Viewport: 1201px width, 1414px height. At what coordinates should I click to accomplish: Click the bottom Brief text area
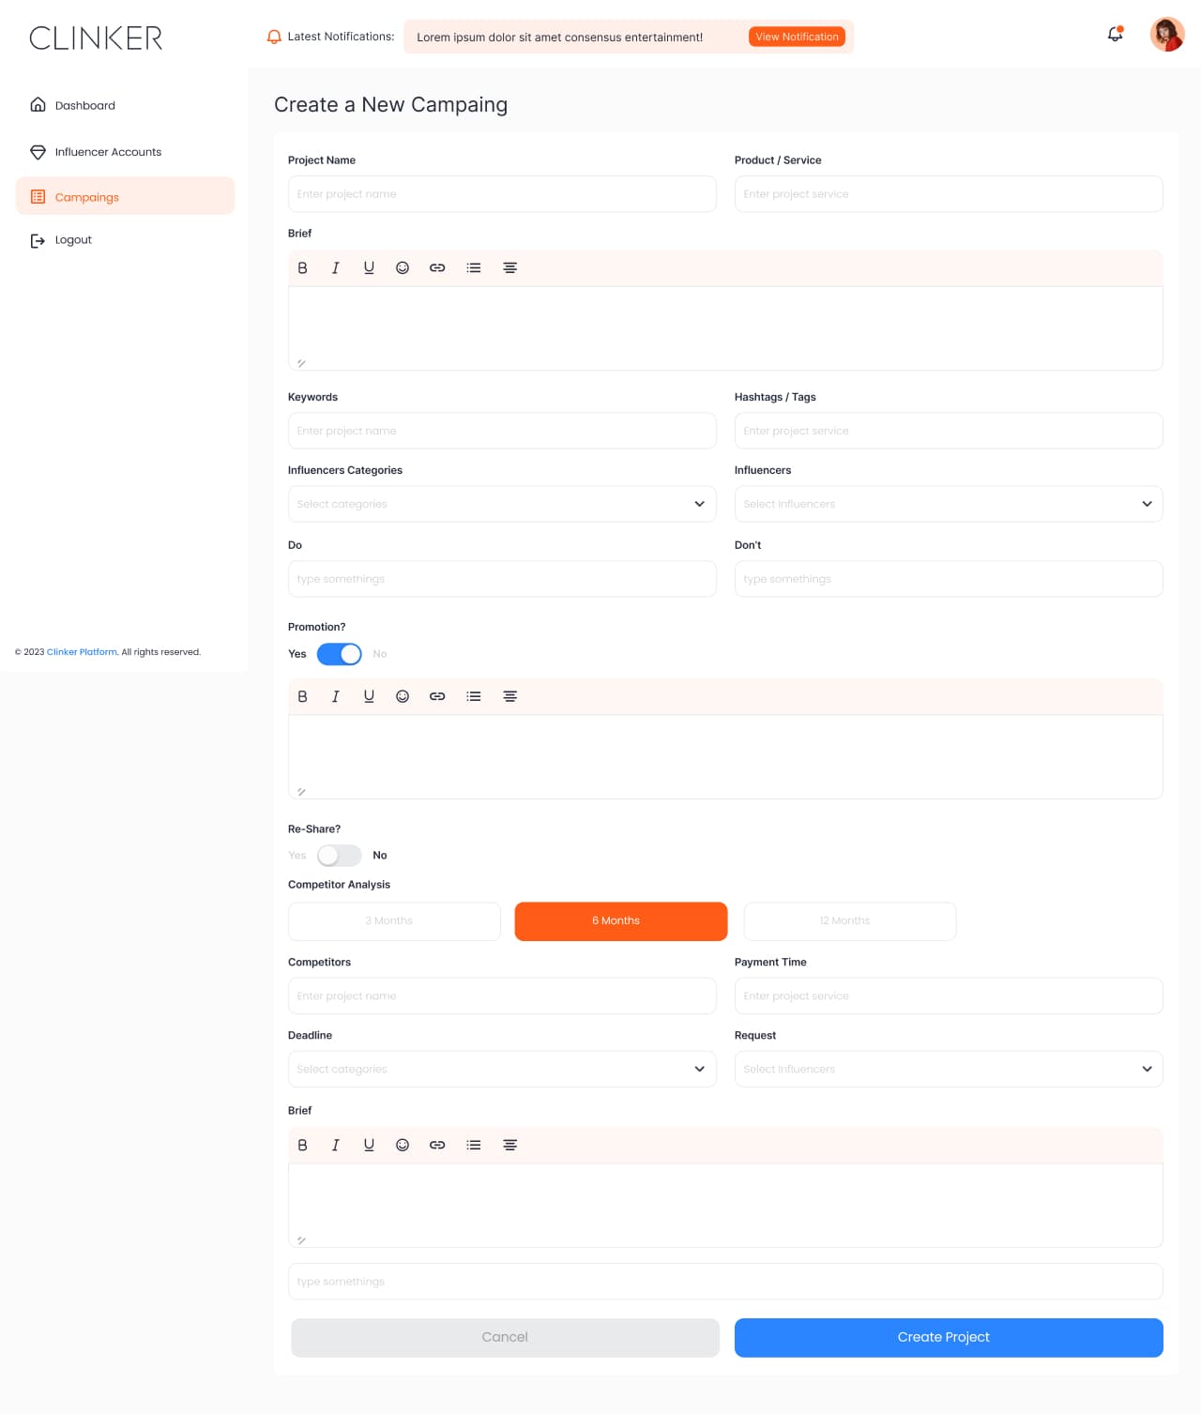725,1206
